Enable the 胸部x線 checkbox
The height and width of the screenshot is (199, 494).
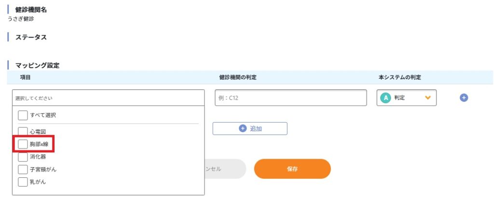[23, 144]
